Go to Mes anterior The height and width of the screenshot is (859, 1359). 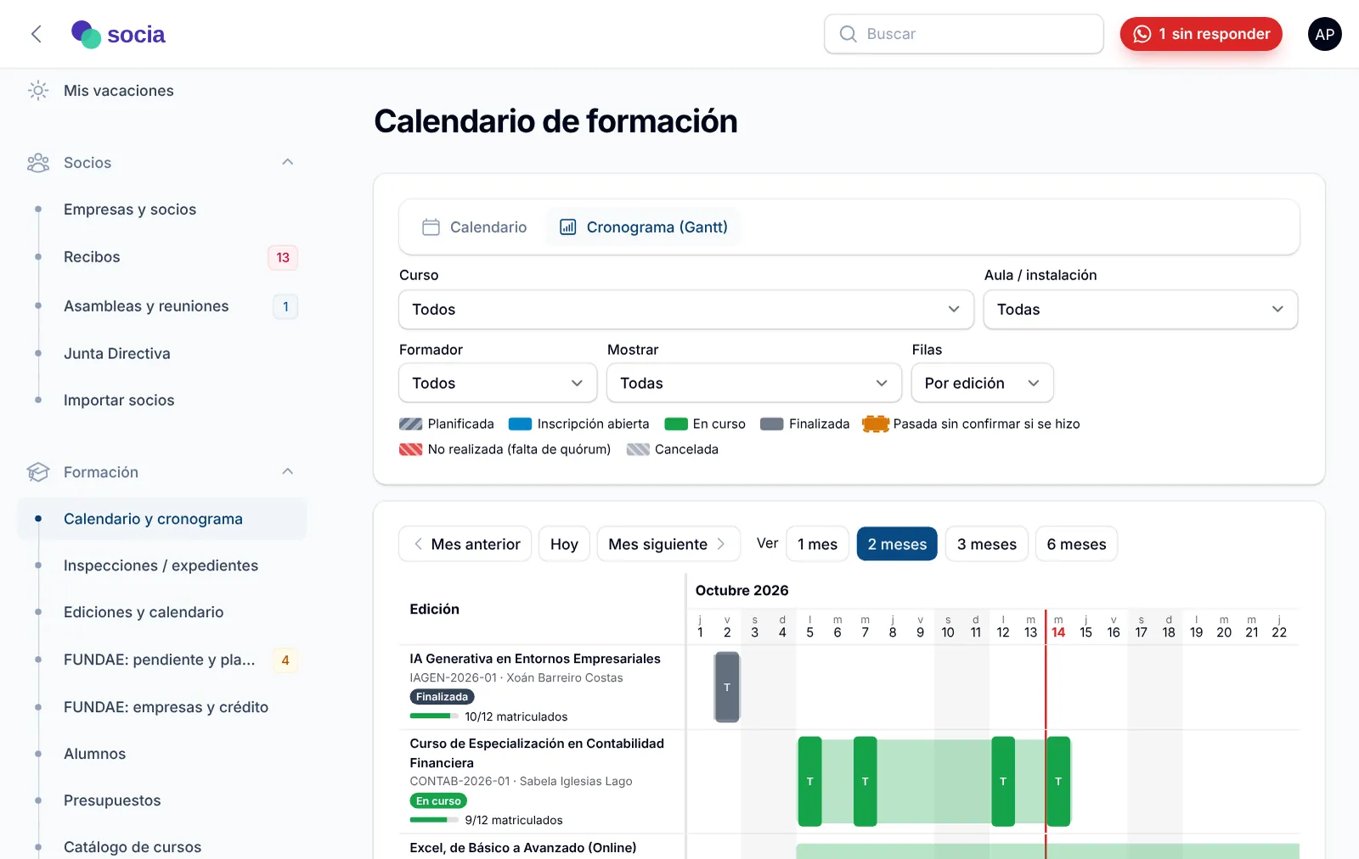click(x=465, y=544)
